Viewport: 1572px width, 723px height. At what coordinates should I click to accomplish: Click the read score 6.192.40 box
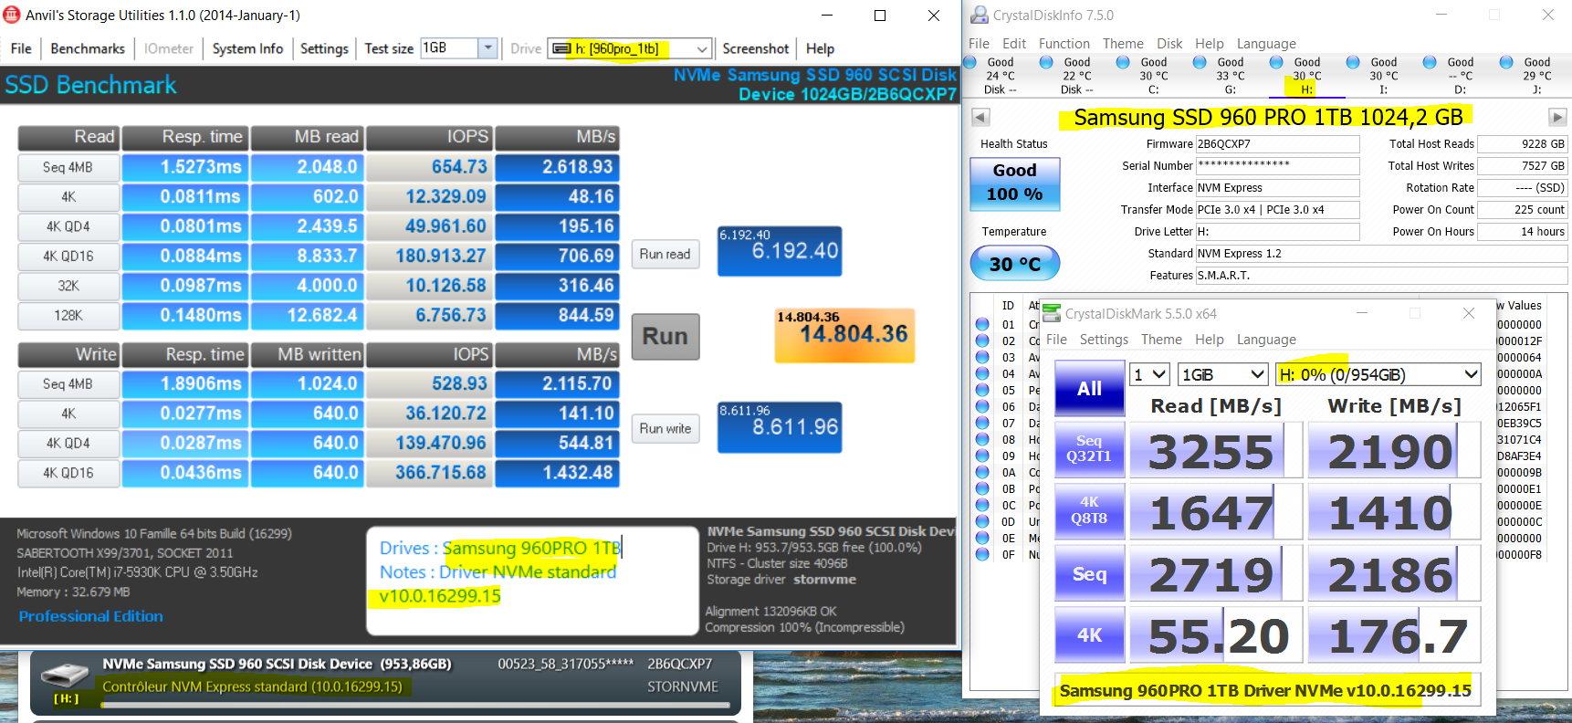(780, 251)
